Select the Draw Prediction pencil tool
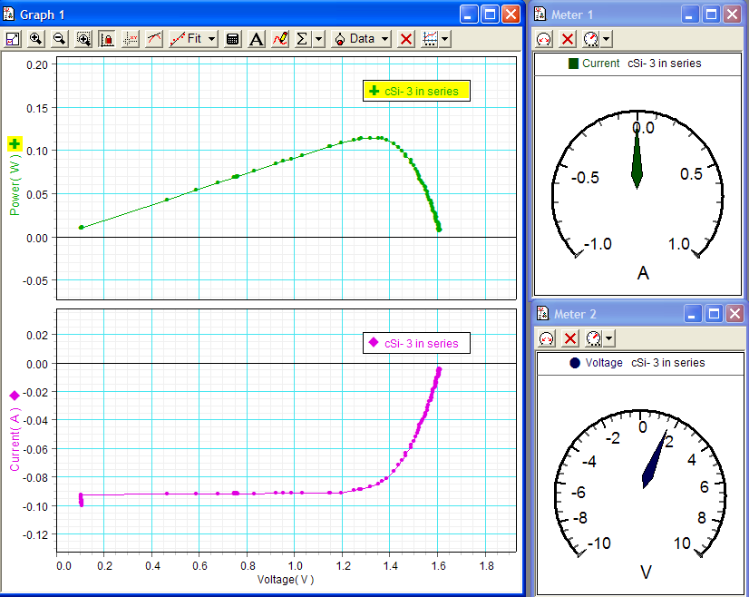The image size is (749, 597). (x=280, y=39)
